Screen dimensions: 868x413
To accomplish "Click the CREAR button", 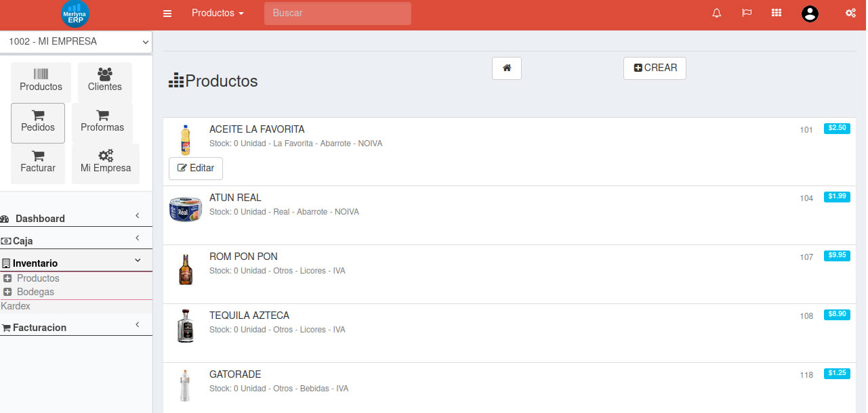I will pyautogui.click(x=655, y=68).
